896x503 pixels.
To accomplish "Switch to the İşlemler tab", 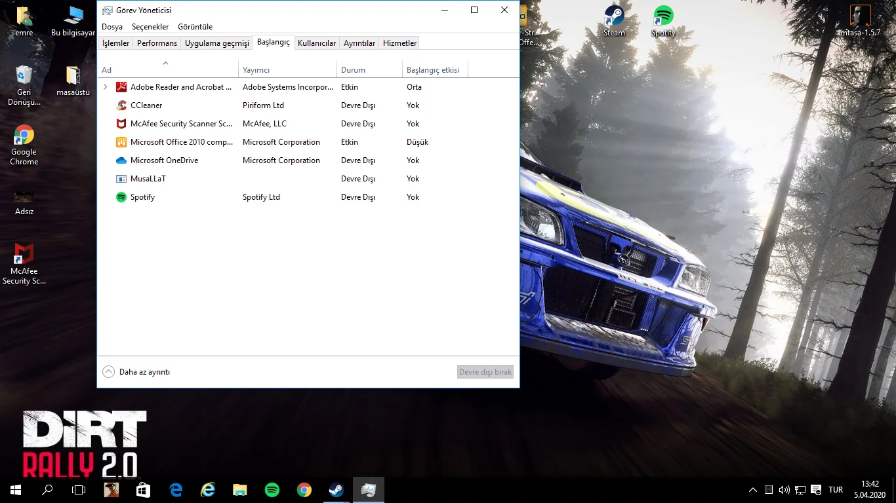I will 116,43.
